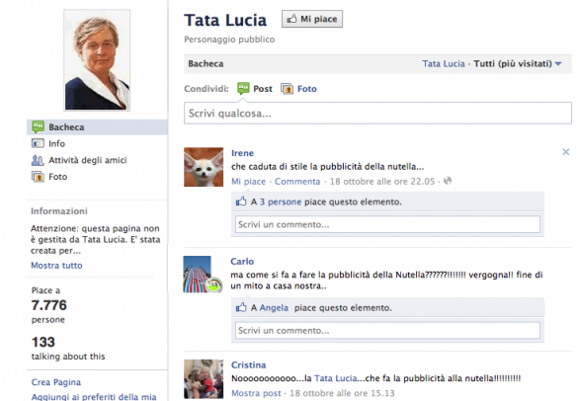
Task: Like Irene's post via Mi piace link
Action: [249, 182]
